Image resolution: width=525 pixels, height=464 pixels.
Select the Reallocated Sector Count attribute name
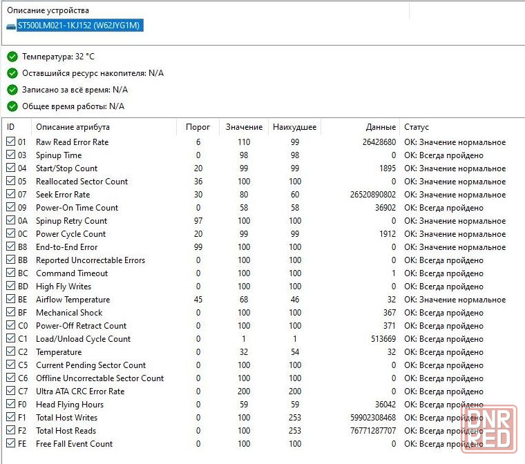(82, 182)
